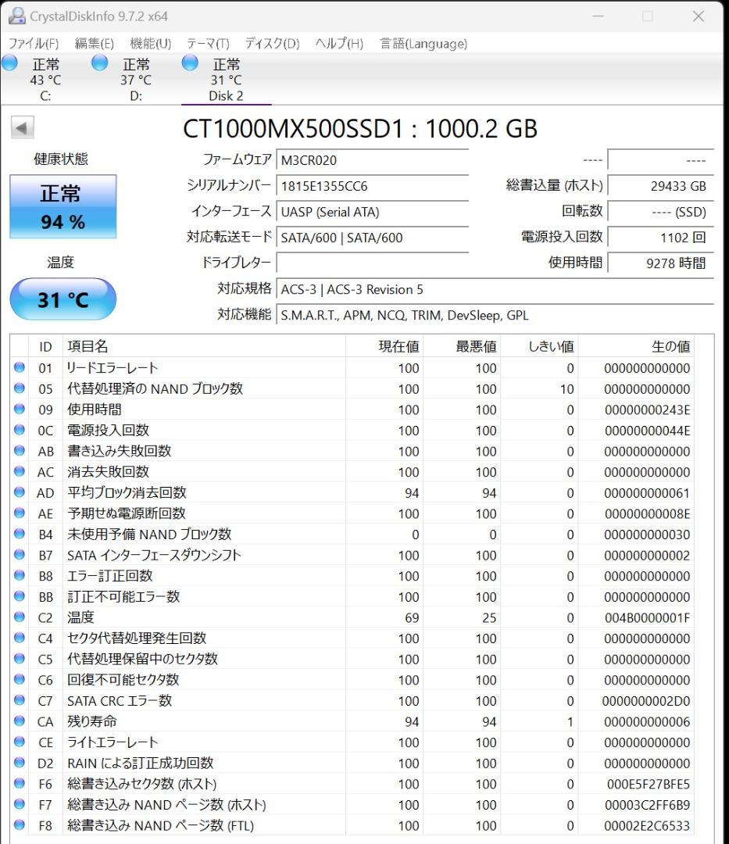
Task: Open the 機能(U) menu
Action: pos(151,44)
